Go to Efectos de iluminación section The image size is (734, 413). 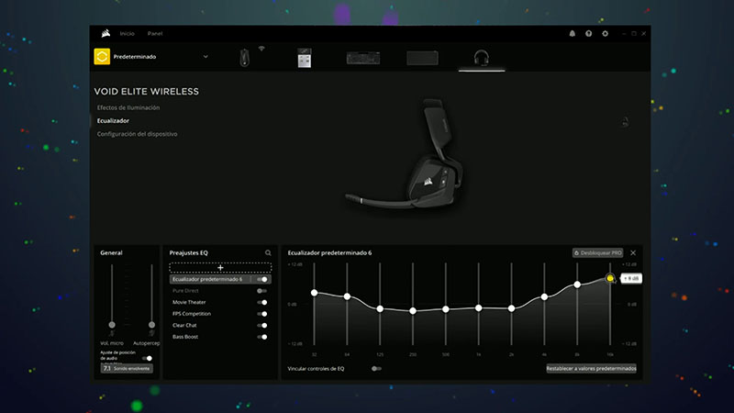(128, 107)
